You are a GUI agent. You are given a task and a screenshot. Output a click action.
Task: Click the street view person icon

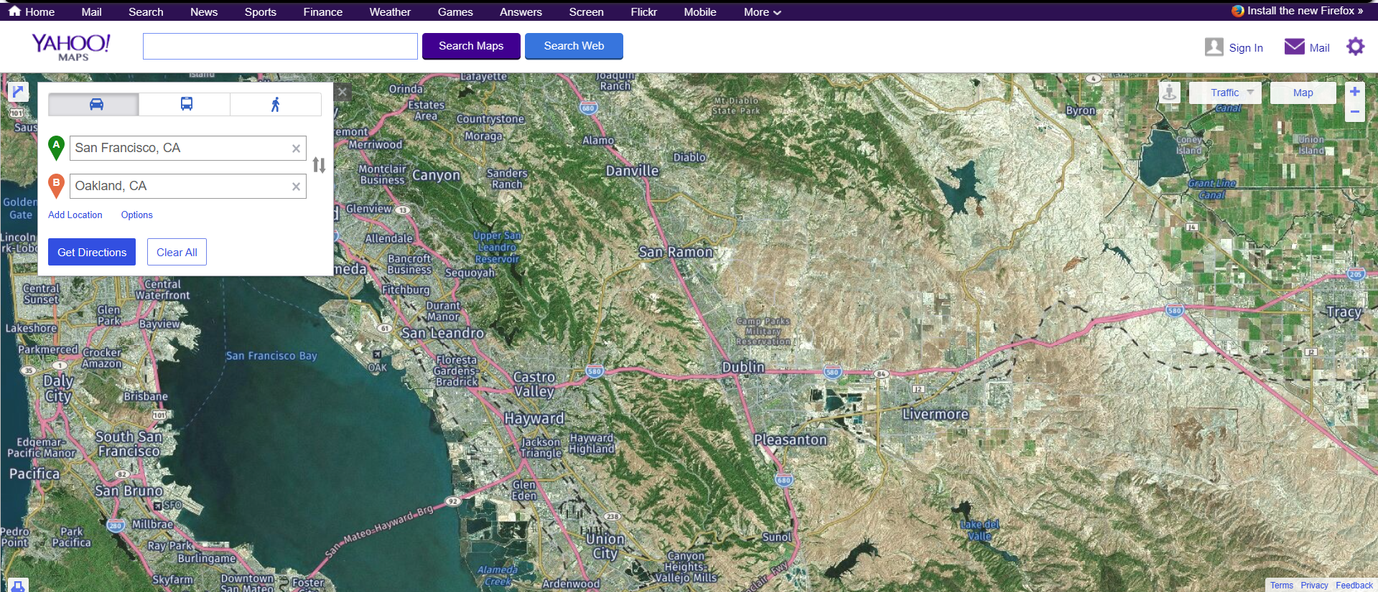[1170, 93]
